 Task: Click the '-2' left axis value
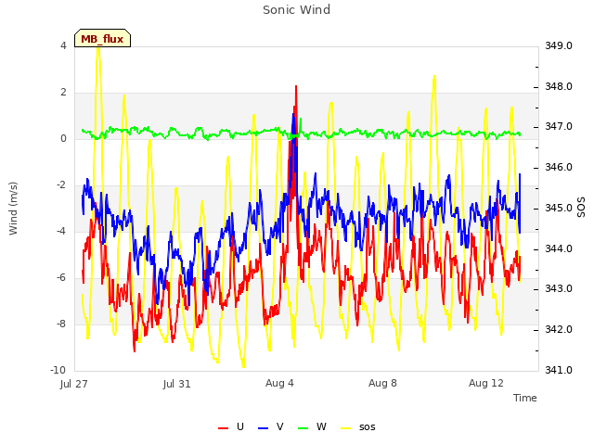click(61, 185)
